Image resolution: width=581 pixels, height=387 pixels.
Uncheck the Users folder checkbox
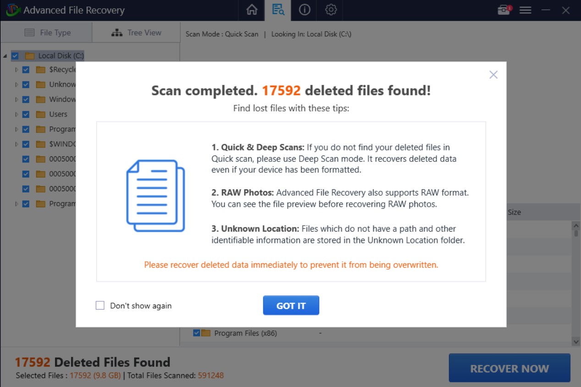click(26, 114)
